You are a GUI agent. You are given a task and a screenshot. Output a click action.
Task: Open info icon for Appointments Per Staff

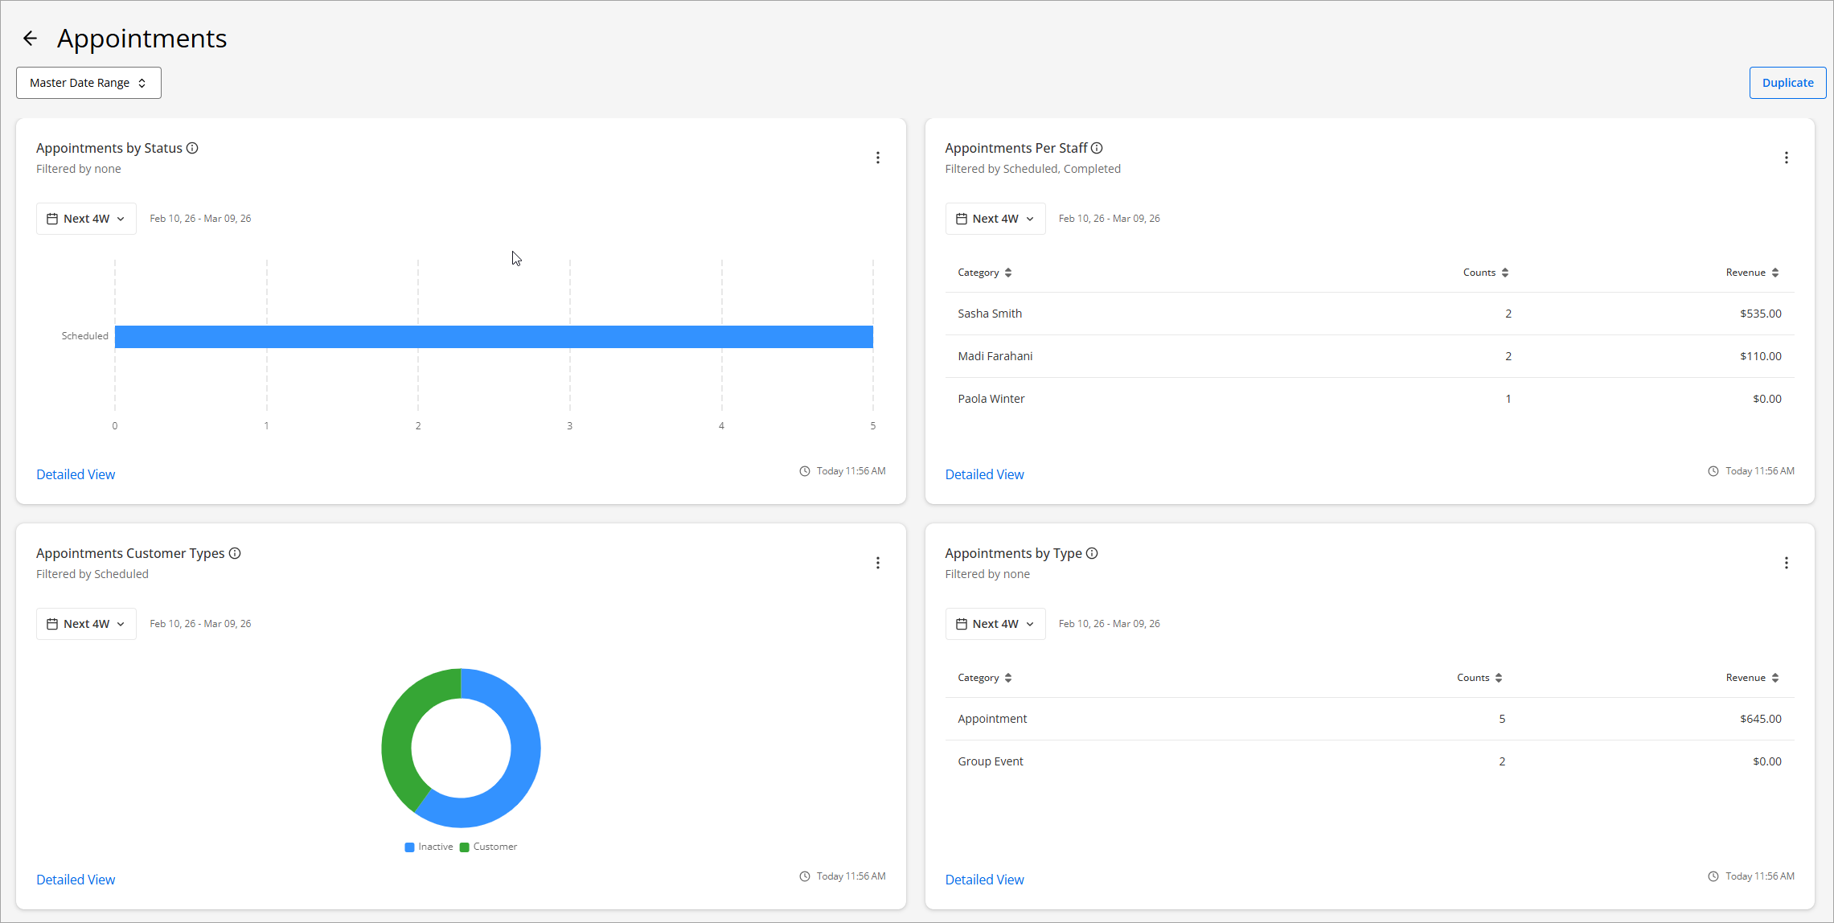(x=1097, y=148)
